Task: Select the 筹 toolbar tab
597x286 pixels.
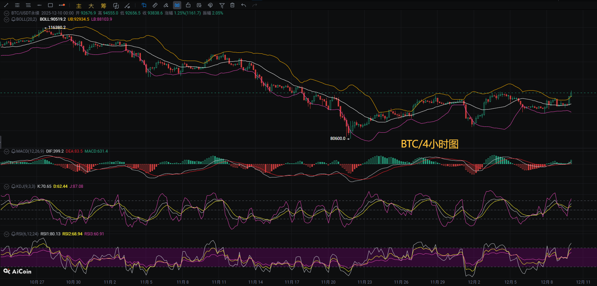Action: (104, 6)
